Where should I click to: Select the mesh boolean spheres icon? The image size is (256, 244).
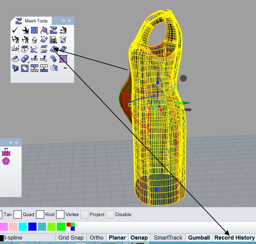click(x=25, y=59)
